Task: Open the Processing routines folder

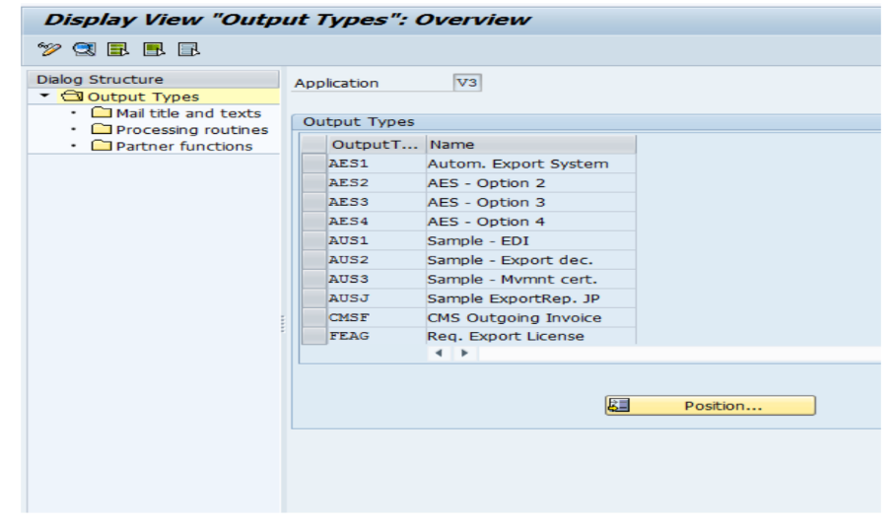Action: pyautogui.click(x=191, y=130)
